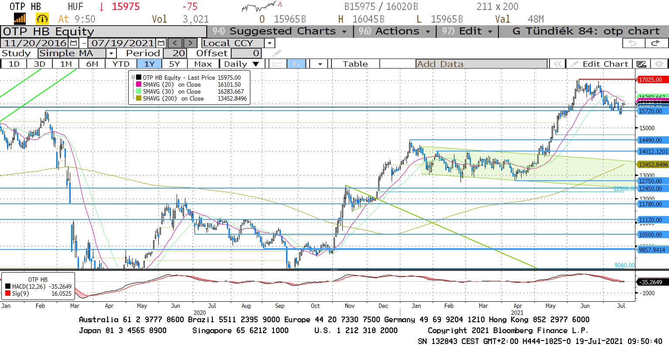Open the start date calendar picker icon
This screenshot has width=669, height=354.
73,43
